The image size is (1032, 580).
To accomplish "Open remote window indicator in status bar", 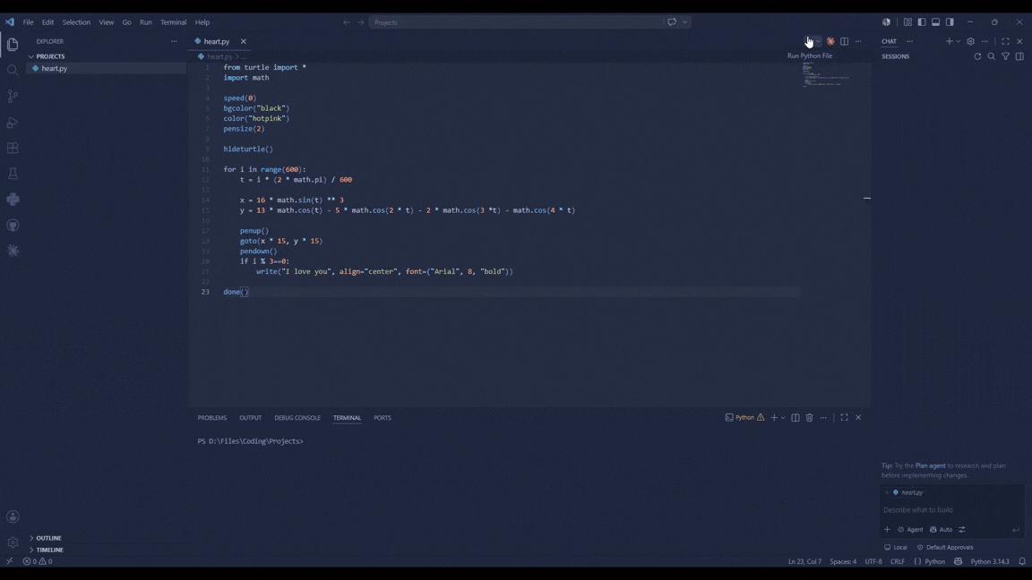I will pyautogui.click(x=9, y=561).
